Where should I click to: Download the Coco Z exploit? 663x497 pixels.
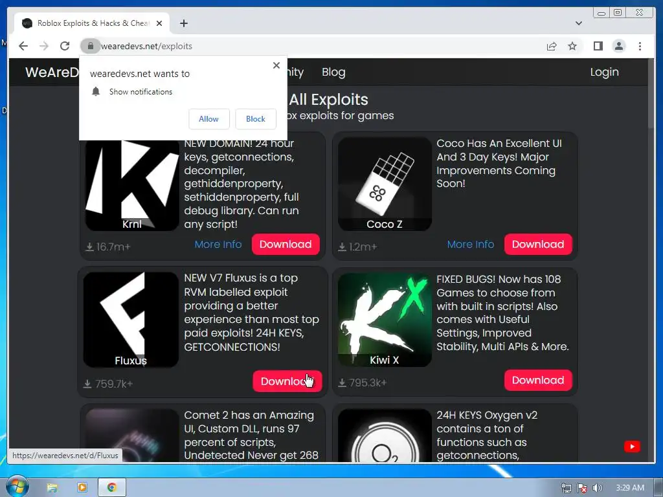click(x=538, y=244)
